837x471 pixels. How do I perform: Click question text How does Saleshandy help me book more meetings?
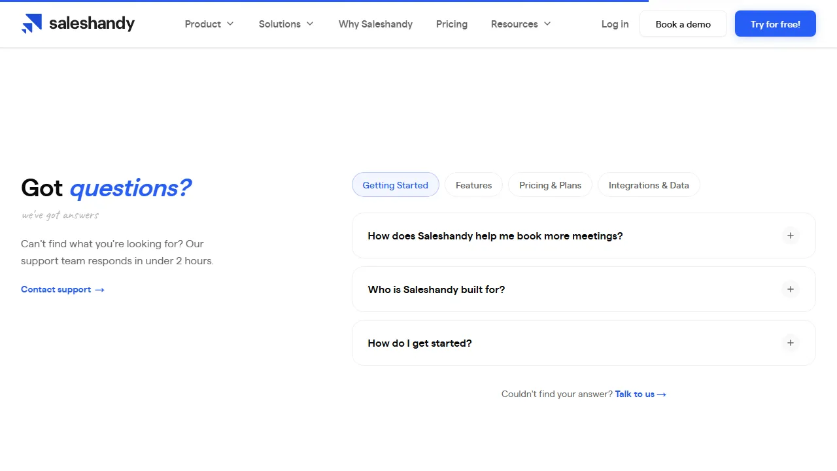tap(495, 236)
